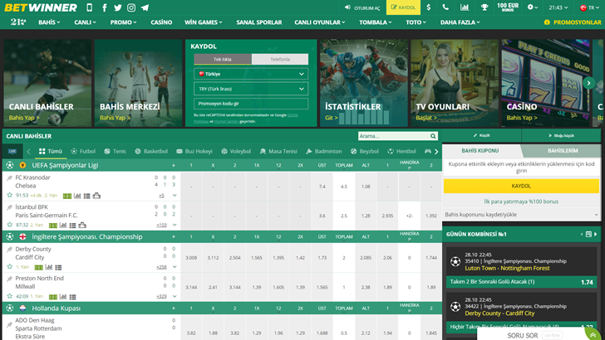The width and height of the screenshot is (605, 340).
Task: Select odds 3.008 for Derby County win
Action: [x=191, y=258]
